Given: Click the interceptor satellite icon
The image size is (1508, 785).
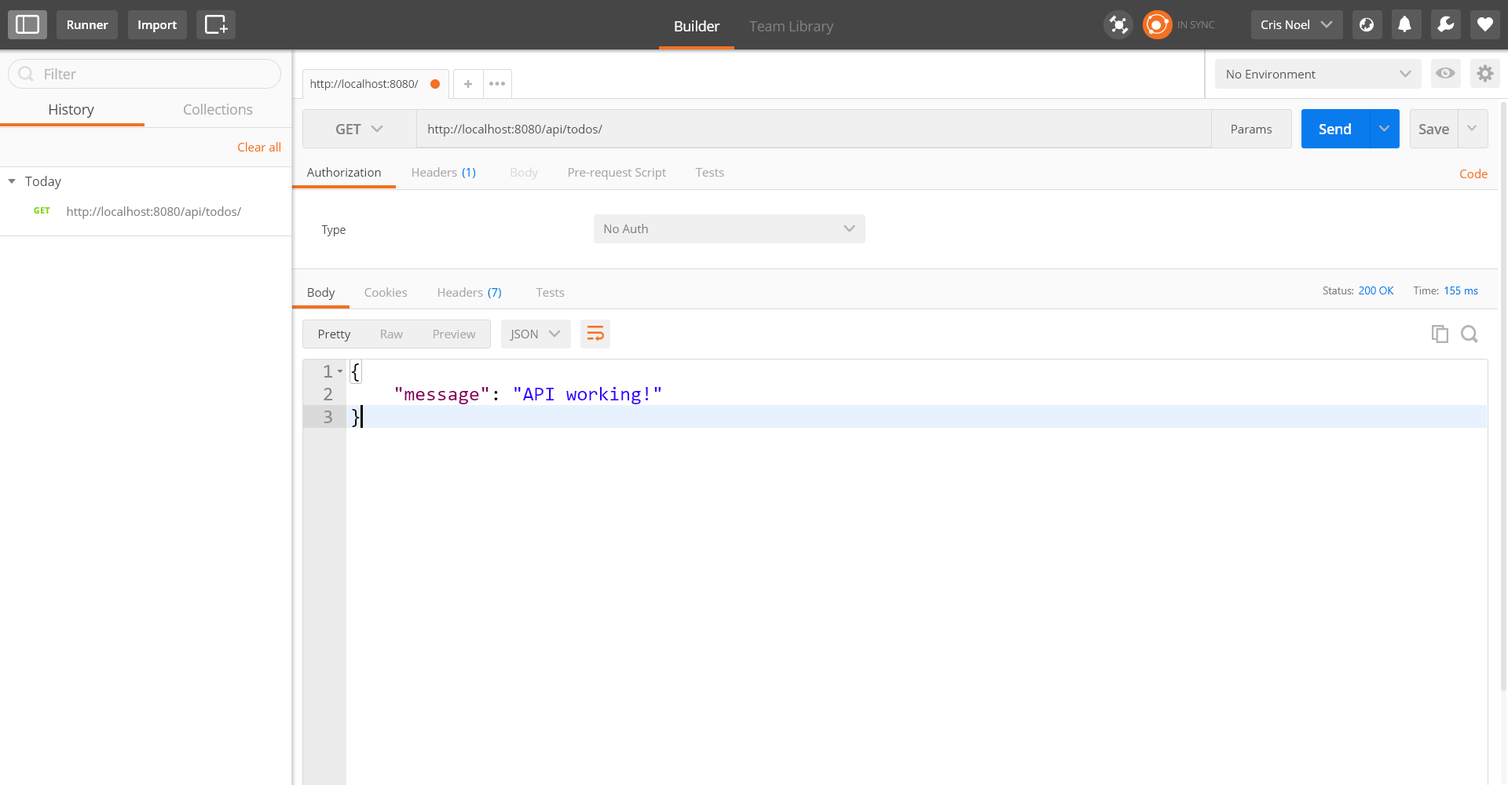Looking at the screenshot, I should point(1118,25).
